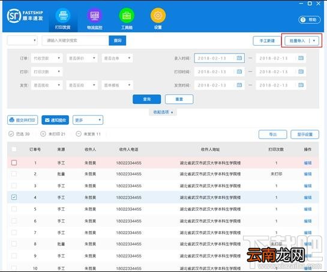This screenshot has width=327, height=272.
Task: Click the 帮助 help question-mark icon
Action: pos(303,20)
